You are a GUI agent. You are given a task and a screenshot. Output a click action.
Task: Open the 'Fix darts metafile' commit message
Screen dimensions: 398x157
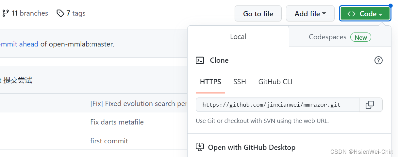[x=117, y=122]
